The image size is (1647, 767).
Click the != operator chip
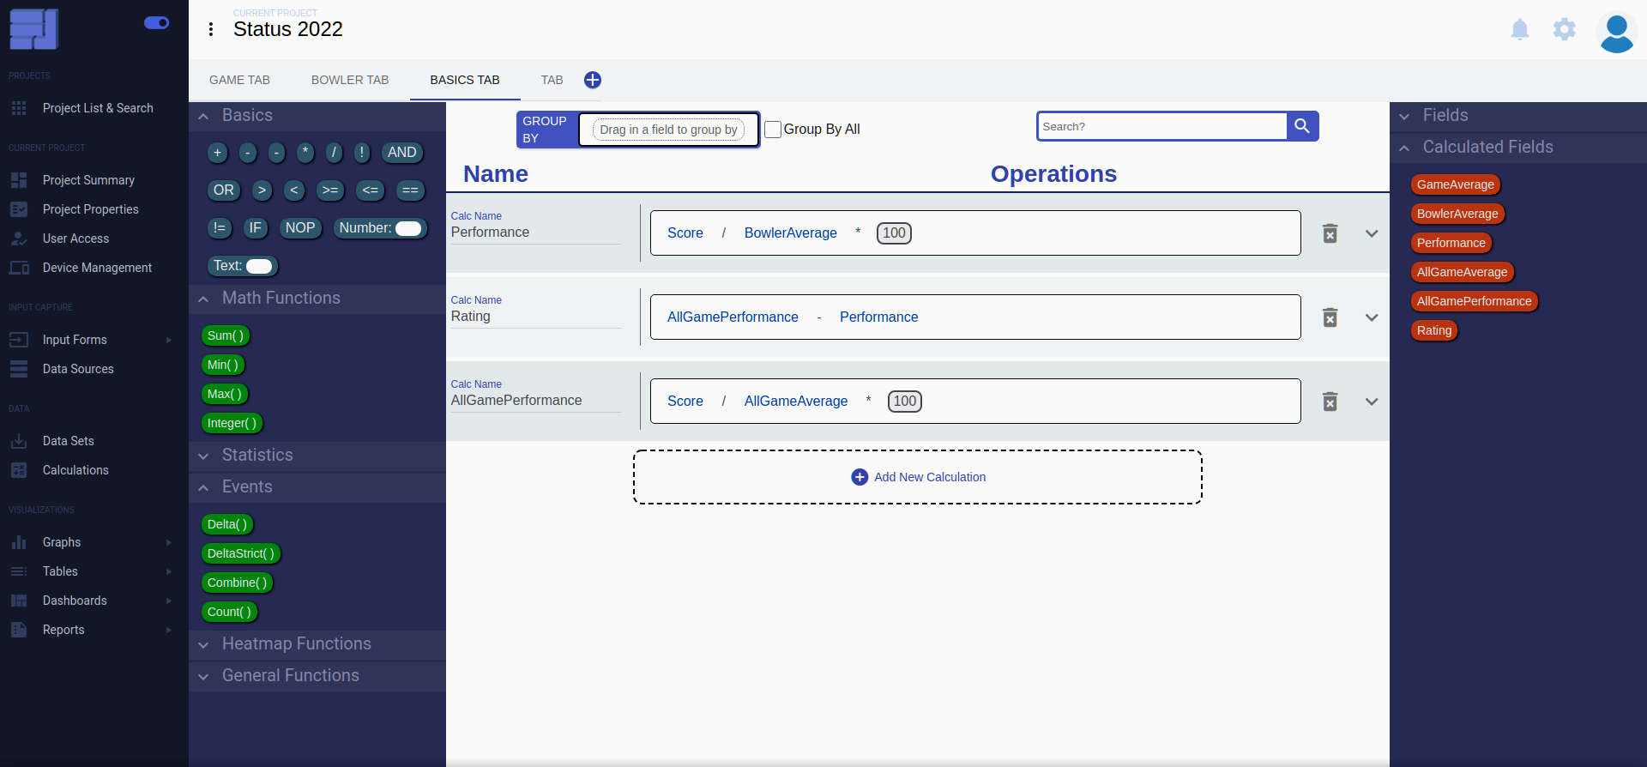[x=220, y=228]
